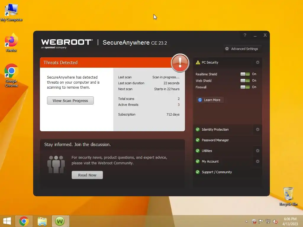
Task: Click the 'Scan in progress...' value
Action: 166,77
